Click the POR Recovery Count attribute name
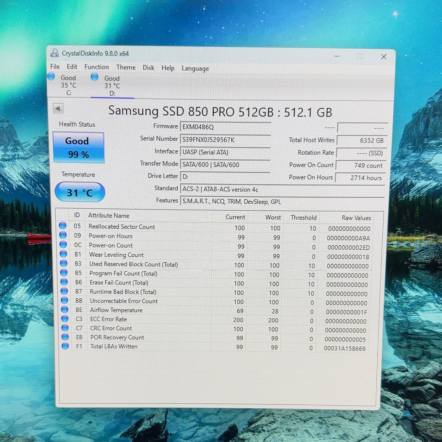Image resolution: width=442 pixels, height=442 pixels. [x=117, y=337]
